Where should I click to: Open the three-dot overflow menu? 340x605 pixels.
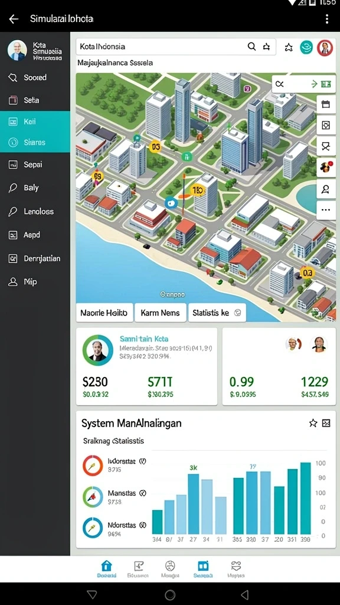pyautogui.click(x=327, y=19)
